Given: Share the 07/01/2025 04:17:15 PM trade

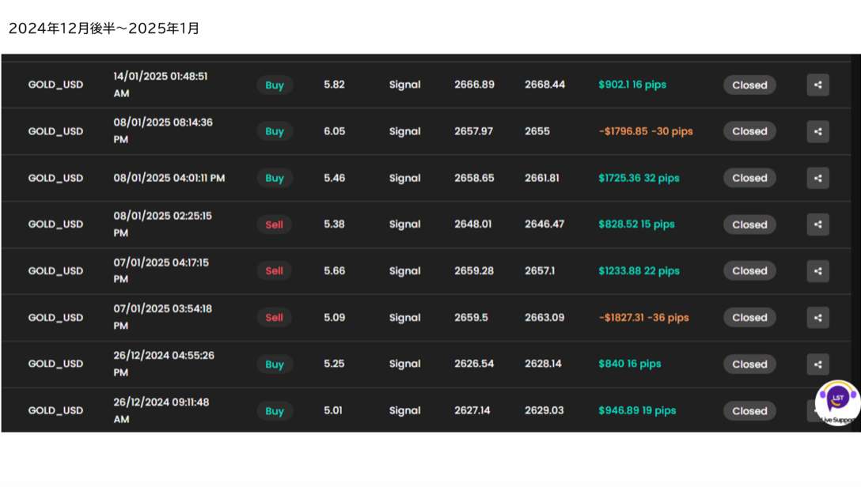Looking at the screenshot, I should pos(817,271).
